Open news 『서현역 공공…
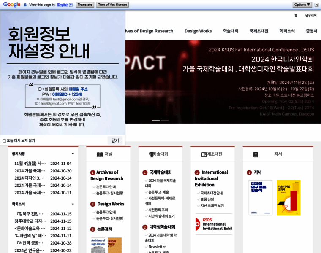Viewport: 321px width, 253px height. (30, 243)
